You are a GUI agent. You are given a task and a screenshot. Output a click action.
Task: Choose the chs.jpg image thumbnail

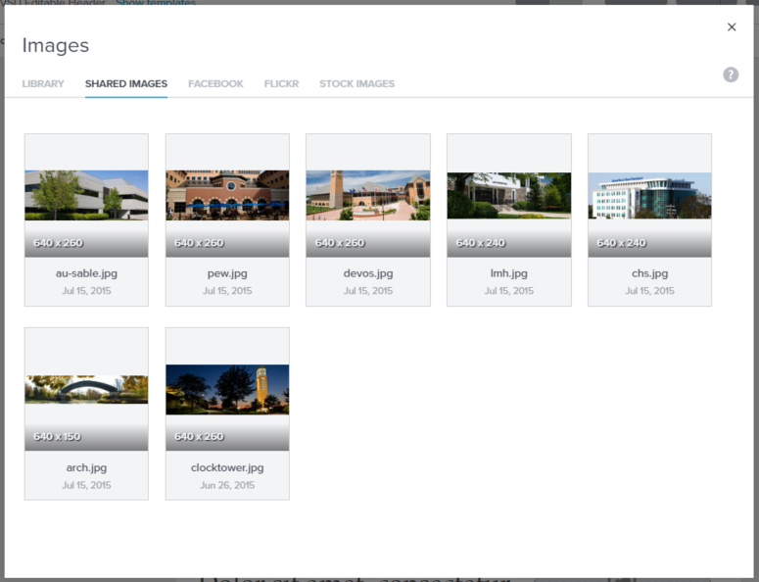coord(649,195)
